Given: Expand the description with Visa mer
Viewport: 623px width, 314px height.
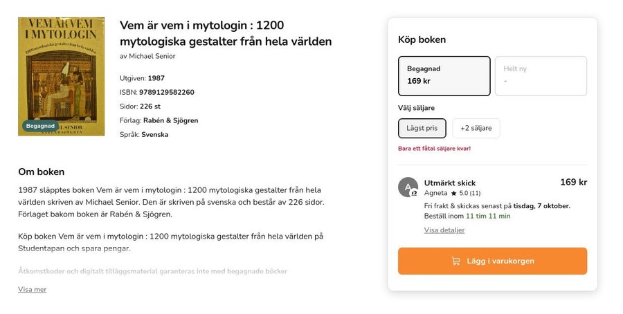Looking at the screenshot, I should pyautogui.click(x=32, y=290).
